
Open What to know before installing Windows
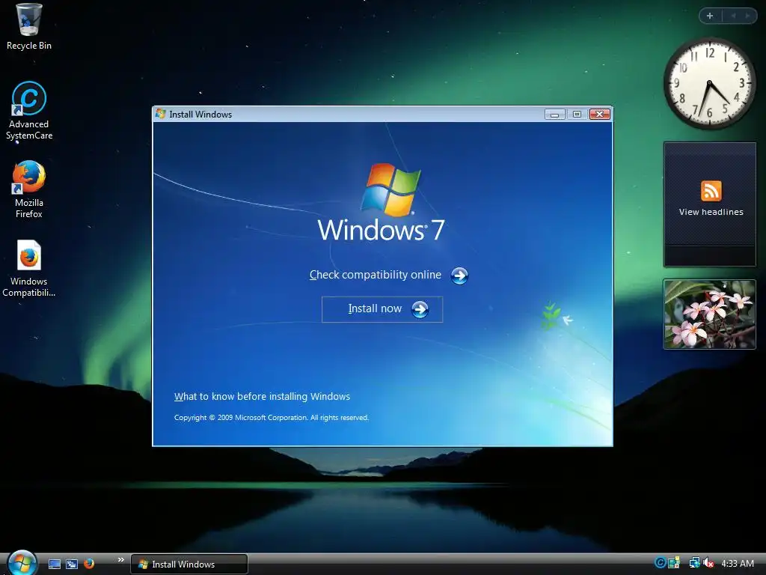(262, 397)
